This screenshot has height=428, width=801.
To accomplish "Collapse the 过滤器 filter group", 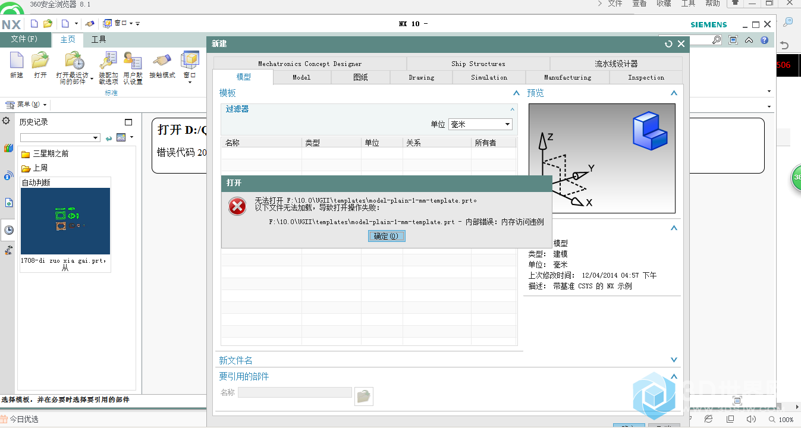I will click(512, 109).
